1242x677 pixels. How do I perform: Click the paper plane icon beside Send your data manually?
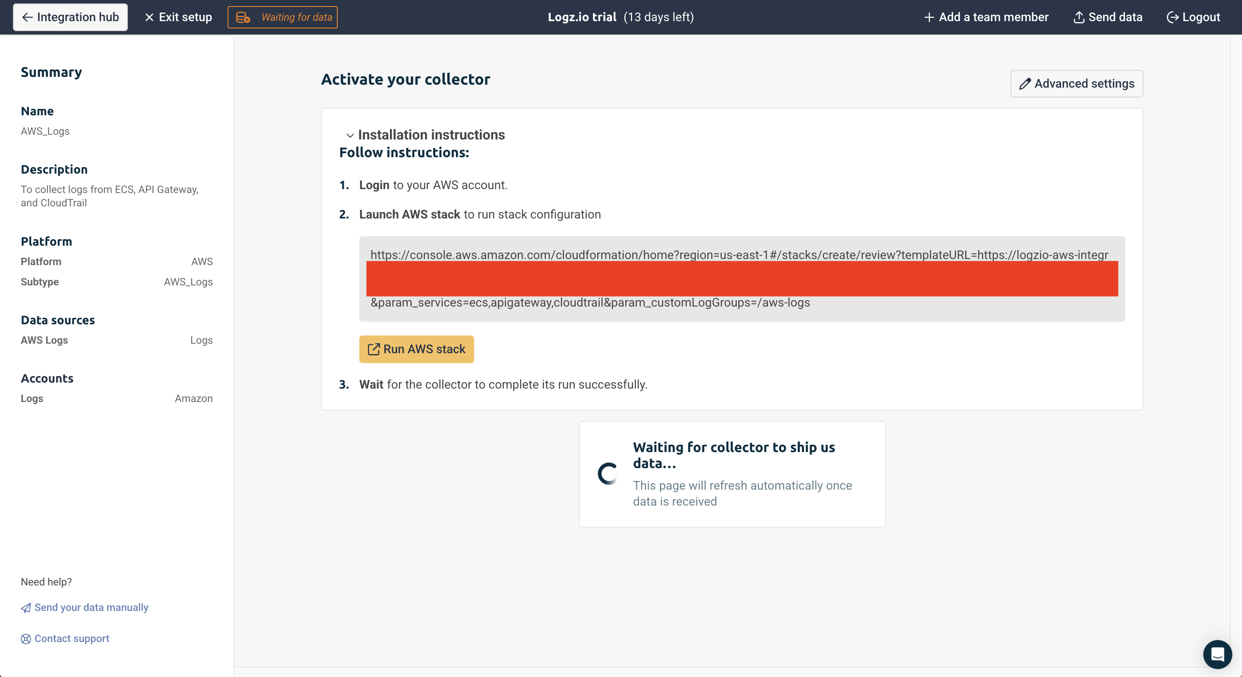[x=25, y=607]
